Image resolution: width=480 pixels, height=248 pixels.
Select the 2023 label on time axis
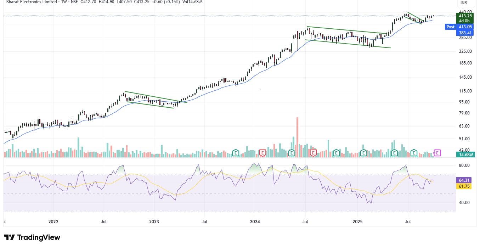click(154, 222)
